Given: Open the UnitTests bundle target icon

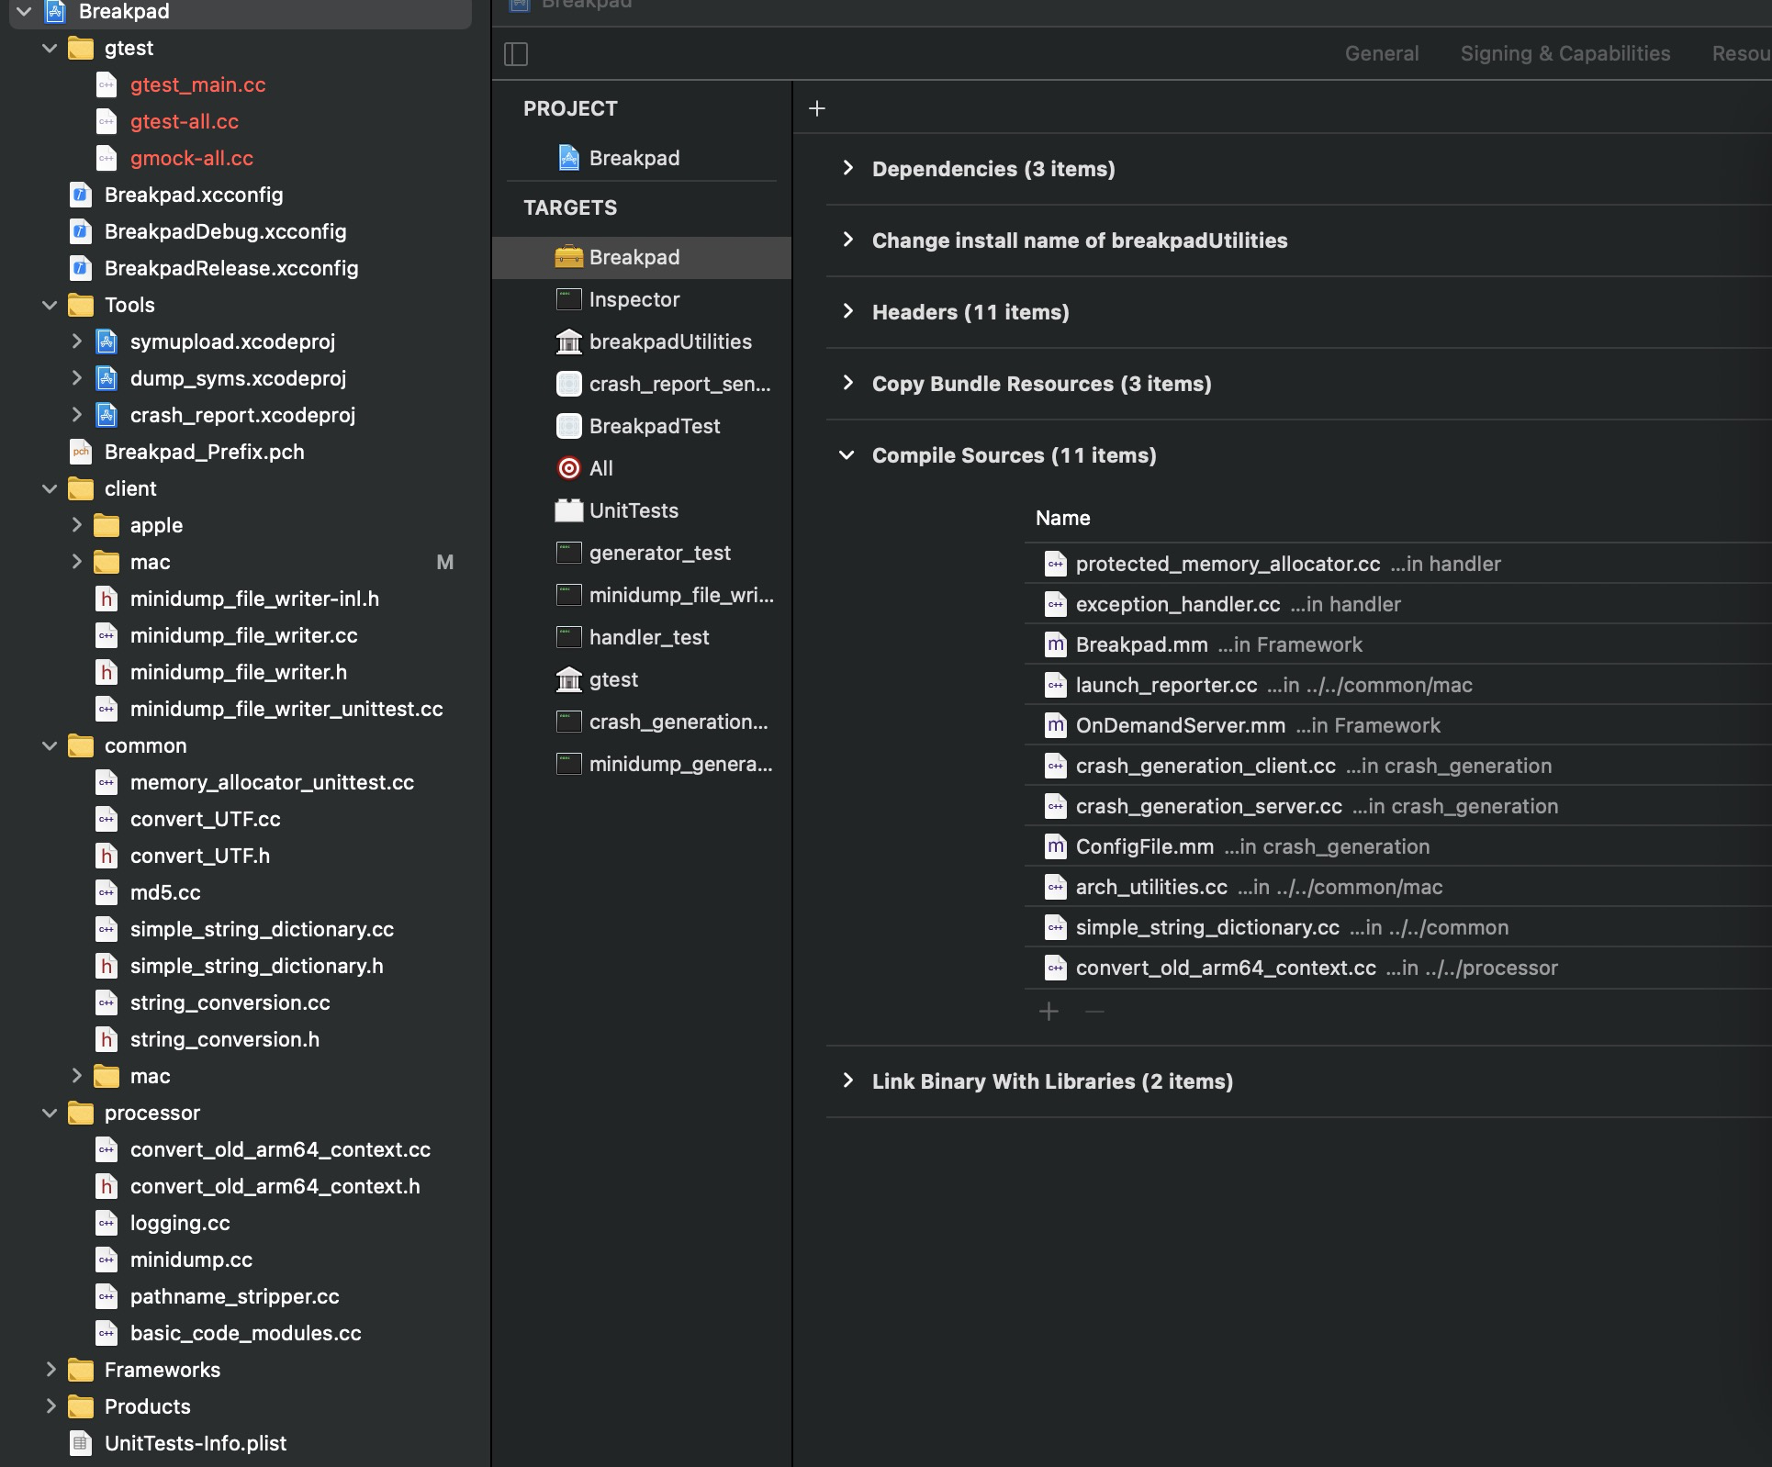Looking at the screenshot, I should 567,510.
